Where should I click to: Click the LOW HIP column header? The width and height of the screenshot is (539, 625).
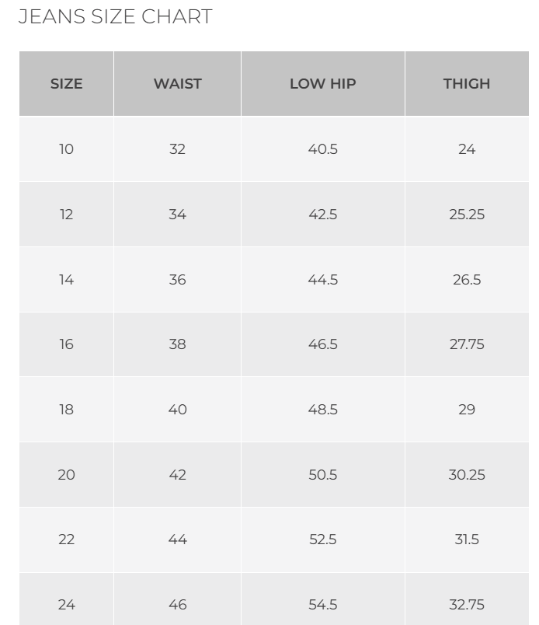pos(322,84)
